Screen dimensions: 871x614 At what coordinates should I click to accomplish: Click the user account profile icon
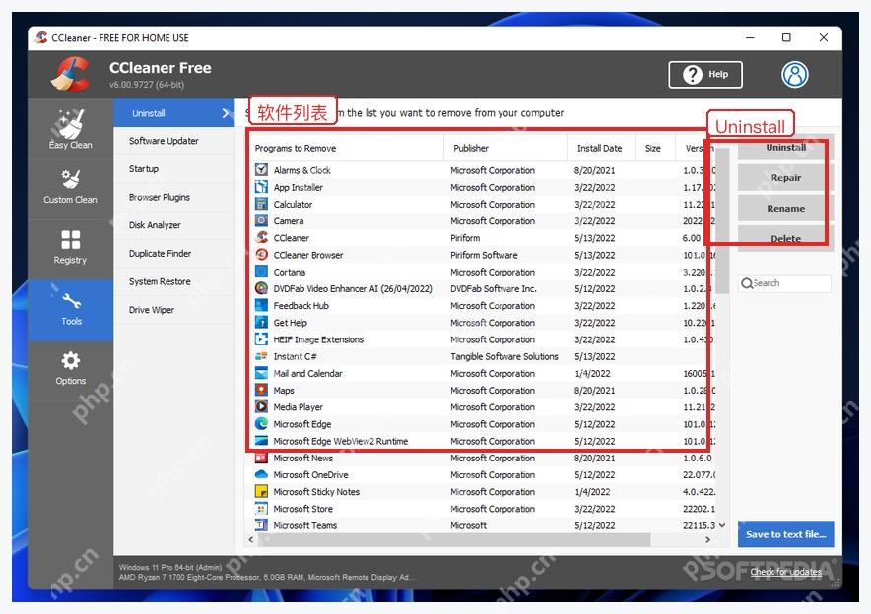pos(795,75)
